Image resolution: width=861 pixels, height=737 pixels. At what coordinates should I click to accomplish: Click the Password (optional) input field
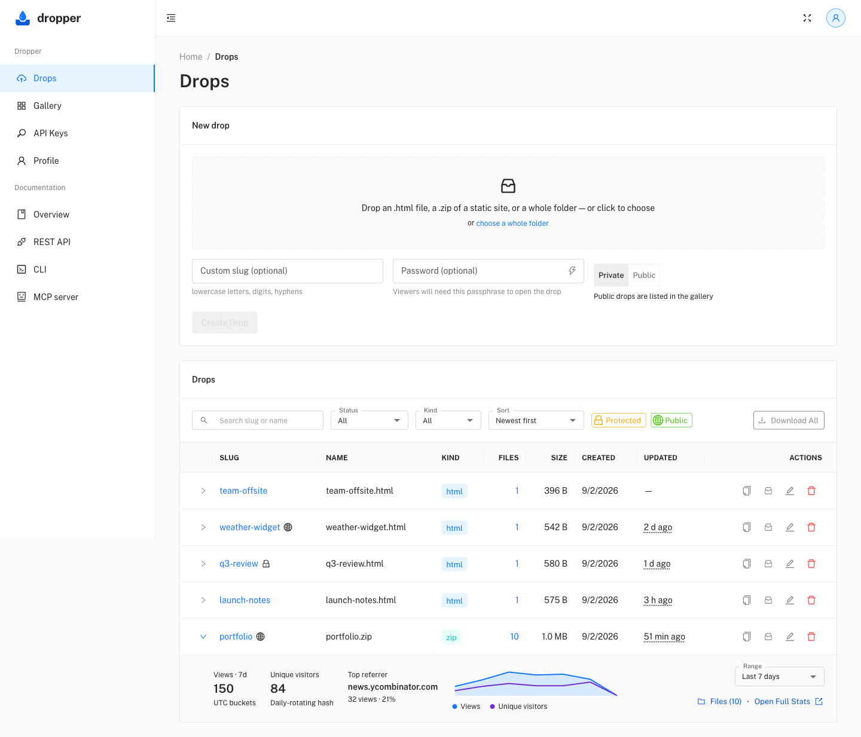[x=488, y=271]
